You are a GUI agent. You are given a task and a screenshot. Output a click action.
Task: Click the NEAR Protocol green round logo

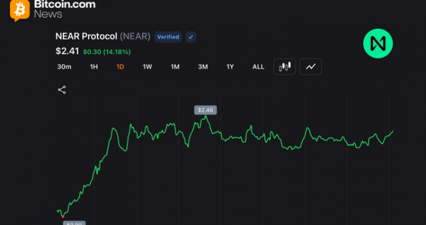click(x=378, y=43)
